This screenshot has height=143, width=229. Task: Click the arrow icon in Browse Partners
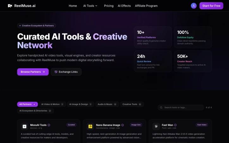pos(44,72)
